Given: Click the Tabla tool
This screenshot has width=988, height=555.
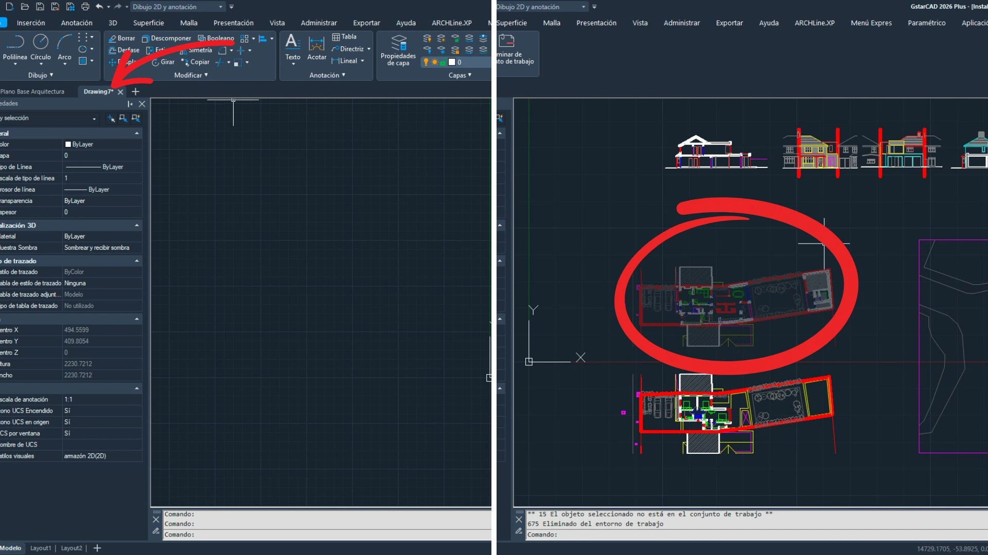Looking at the screenshot, I should pyautogui.click(x=344, y=37).
